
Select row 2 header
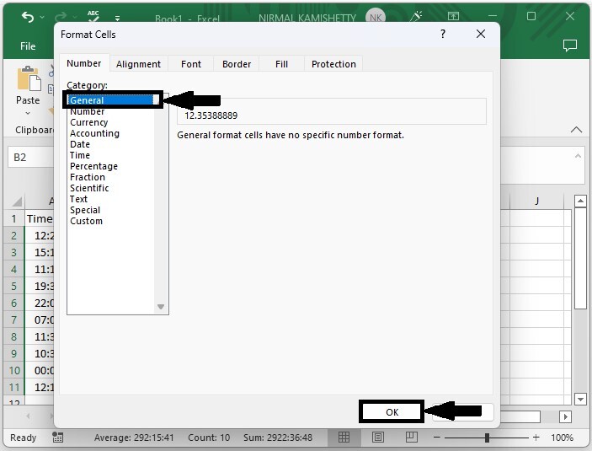(13, 235)
